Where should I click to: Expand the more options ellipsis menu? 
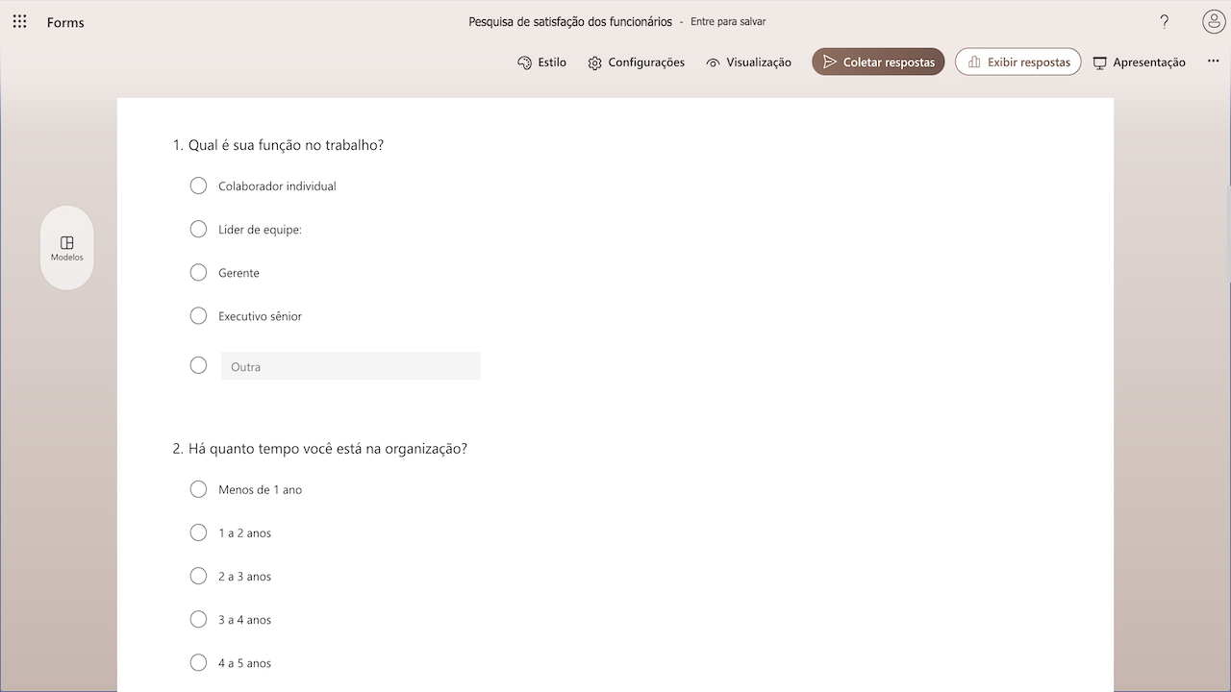(x=1213, y=62)
